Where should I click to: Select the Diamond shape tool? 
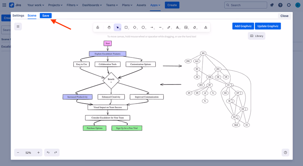pos(135,27)
